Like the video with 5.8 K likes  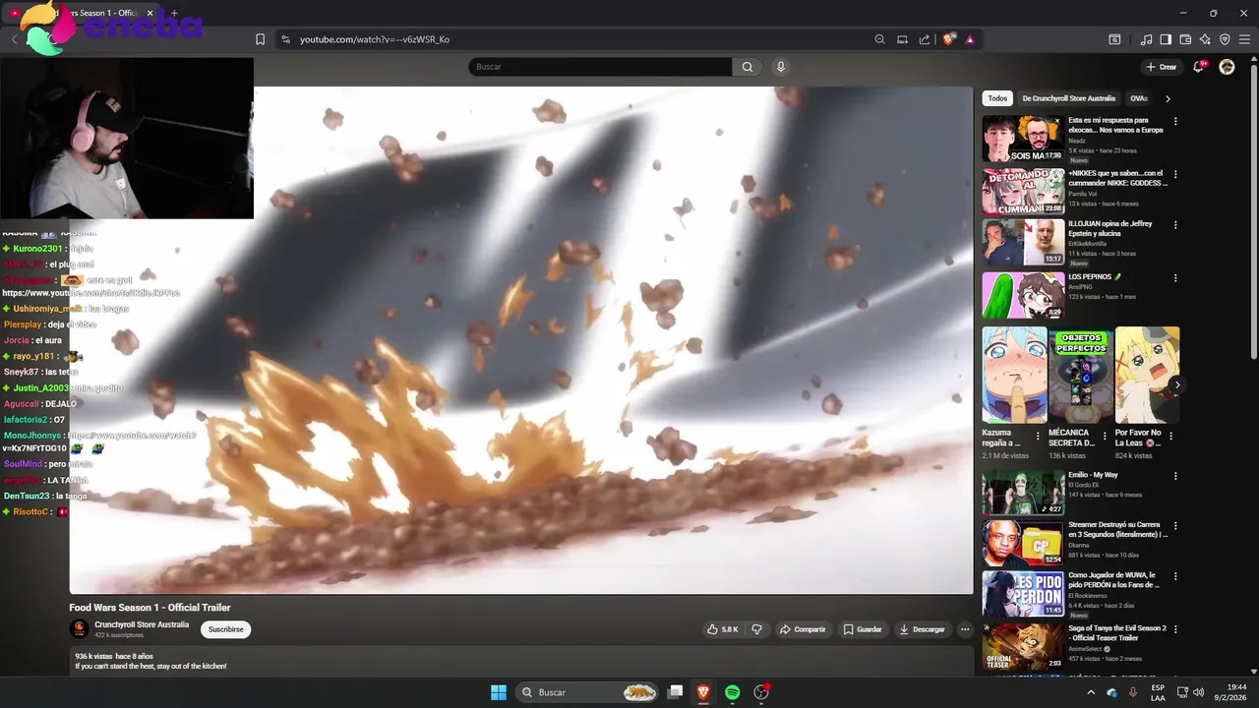[722, 629]
